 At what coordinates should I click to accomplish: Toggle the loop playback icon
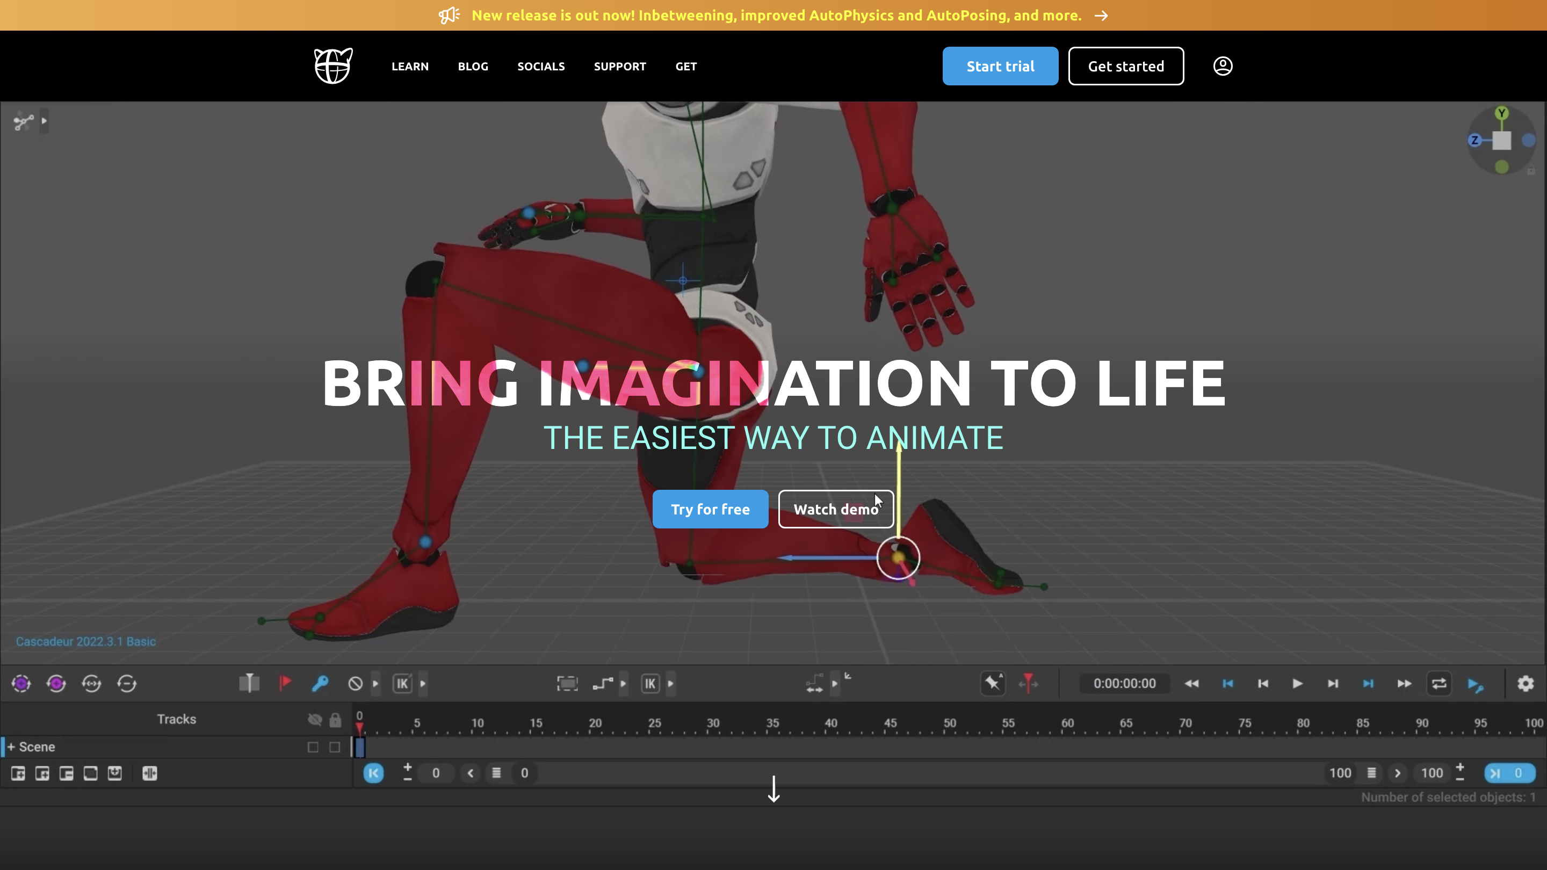point(1439,683)
